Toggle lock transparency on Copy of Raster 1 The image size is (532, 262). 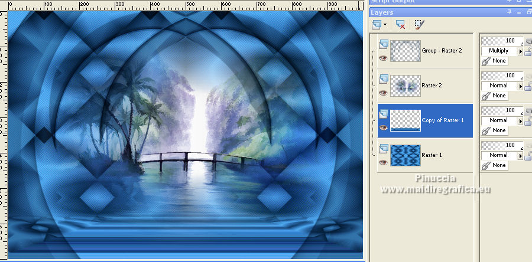pos(528,122)
